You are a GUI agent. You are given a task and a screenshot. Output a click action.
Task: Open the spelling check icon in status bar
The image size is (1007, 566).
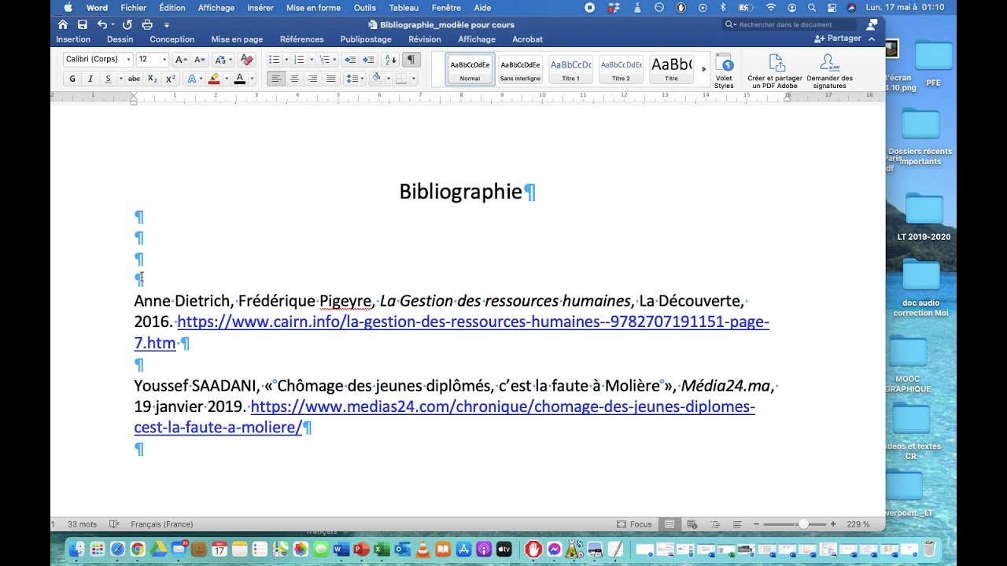click(x=114, y=524)
